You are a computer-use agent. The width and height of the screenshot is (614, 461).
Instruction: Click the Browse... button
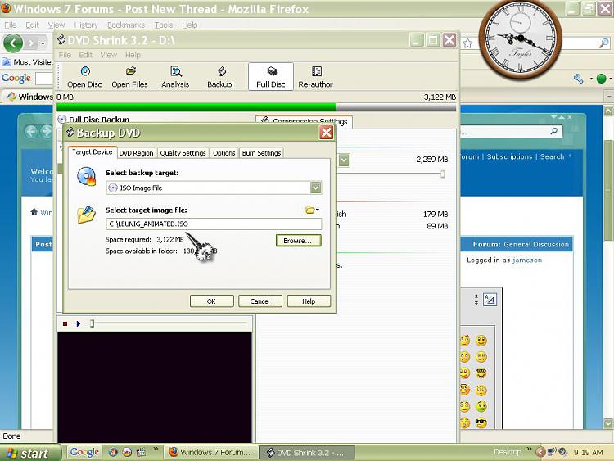click(x=298, y=241)
